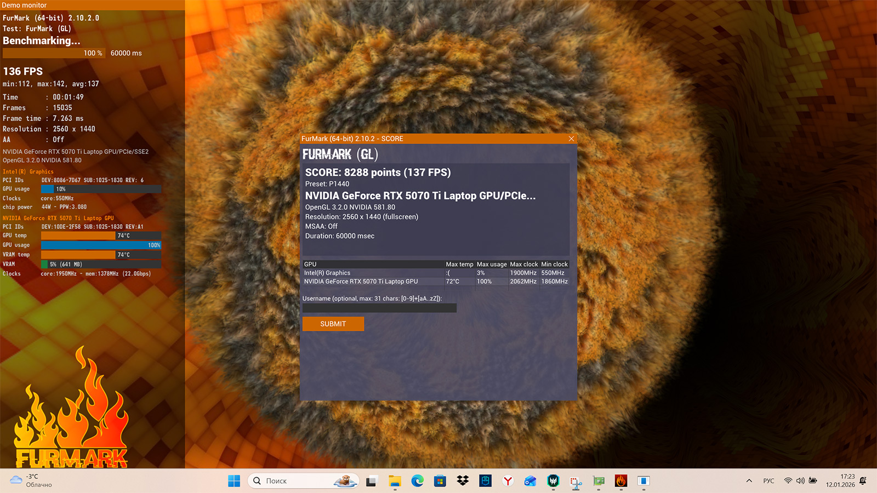The height and width of the screenshot is (493, 877).
Task: Open FurMark flame icon in taskbar
Action: (620, 481)
